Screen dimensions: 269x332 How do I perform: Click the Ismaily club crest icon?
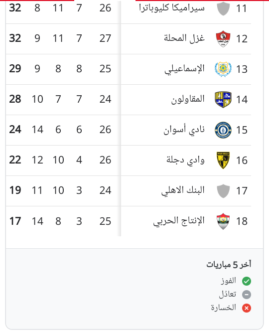pos(223,69)
